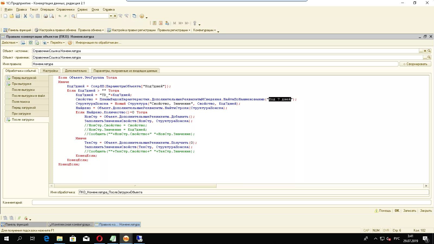Image resolution: width=434 pixels, height=244 pixels.
Task: Click the comment lines toolbar icon
Action: [x=19, y=218]
